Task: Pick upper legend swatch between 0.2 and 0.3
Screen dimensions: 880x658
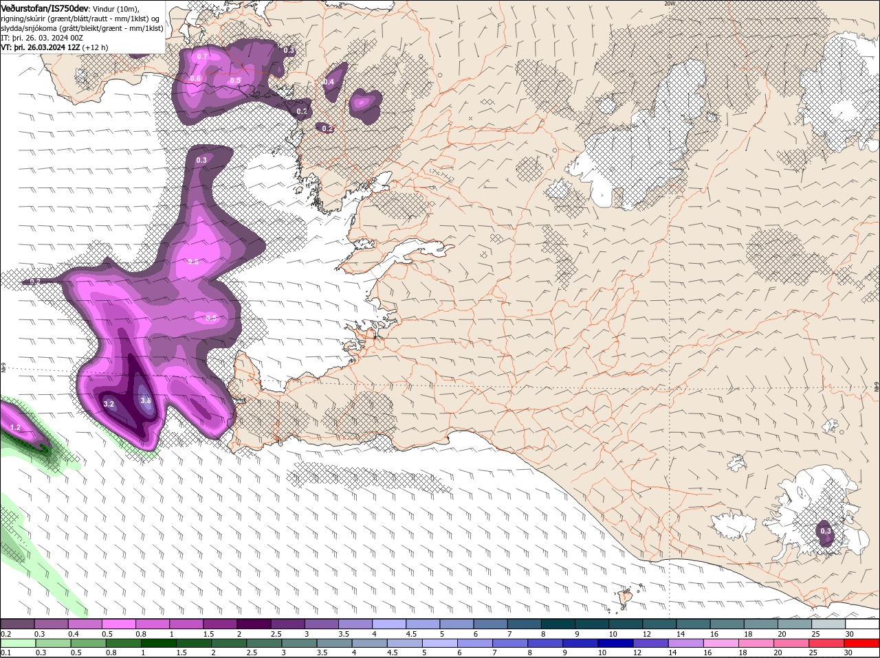Action: click(17, 624)
